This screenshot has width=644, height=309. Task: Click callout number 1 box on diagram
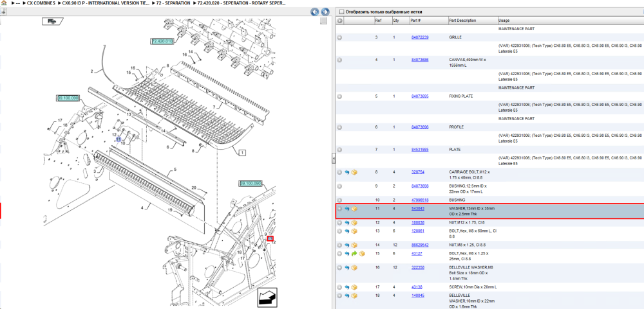click(242, 153)
